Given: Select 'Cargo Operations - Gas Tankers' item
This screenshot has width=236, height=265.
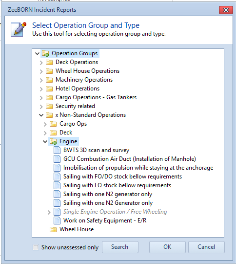Looking at the screenshot, I should coord(96,97).
